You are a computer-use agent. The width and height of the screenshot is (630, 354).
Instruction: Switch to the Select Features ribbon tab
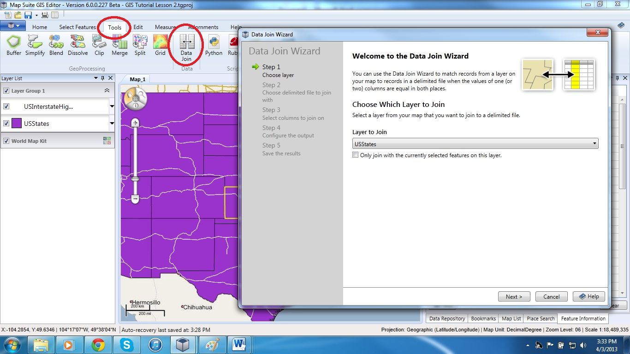click(x=77, y=27)
